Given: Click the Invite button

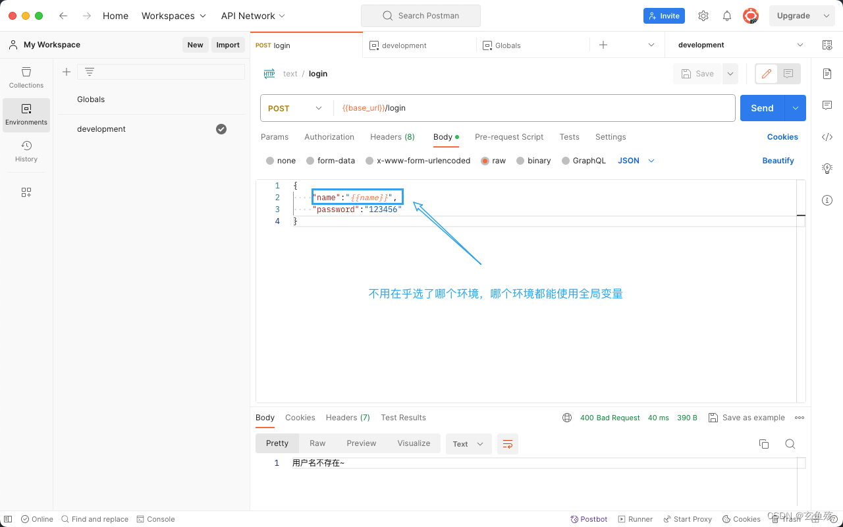Looking at the screenshot, I should 664,16.
